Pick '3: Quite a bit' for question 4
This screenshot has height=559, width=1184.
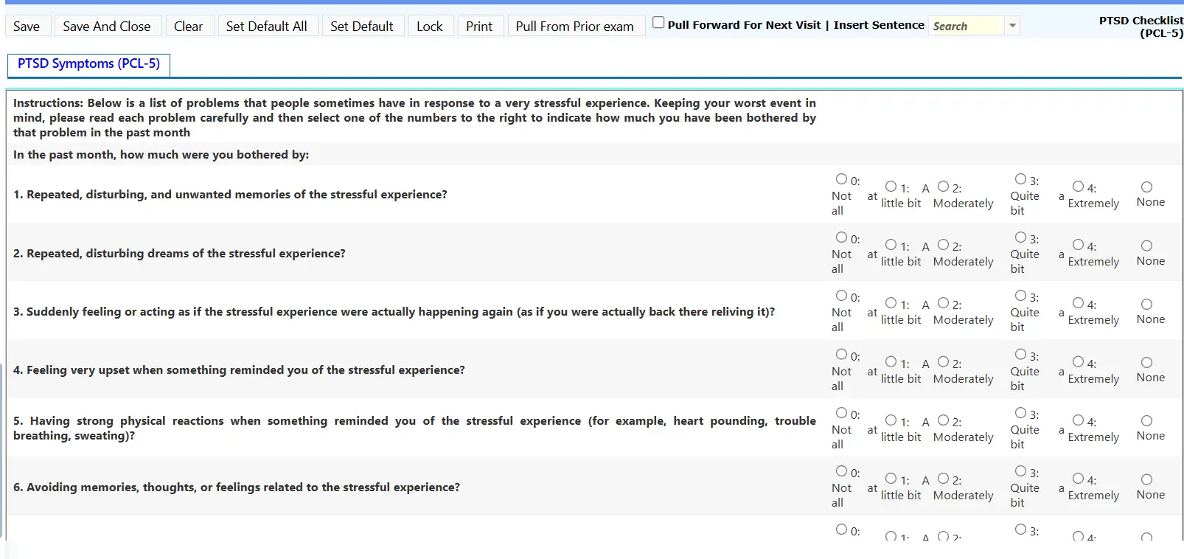click(x=1020, y=355)
